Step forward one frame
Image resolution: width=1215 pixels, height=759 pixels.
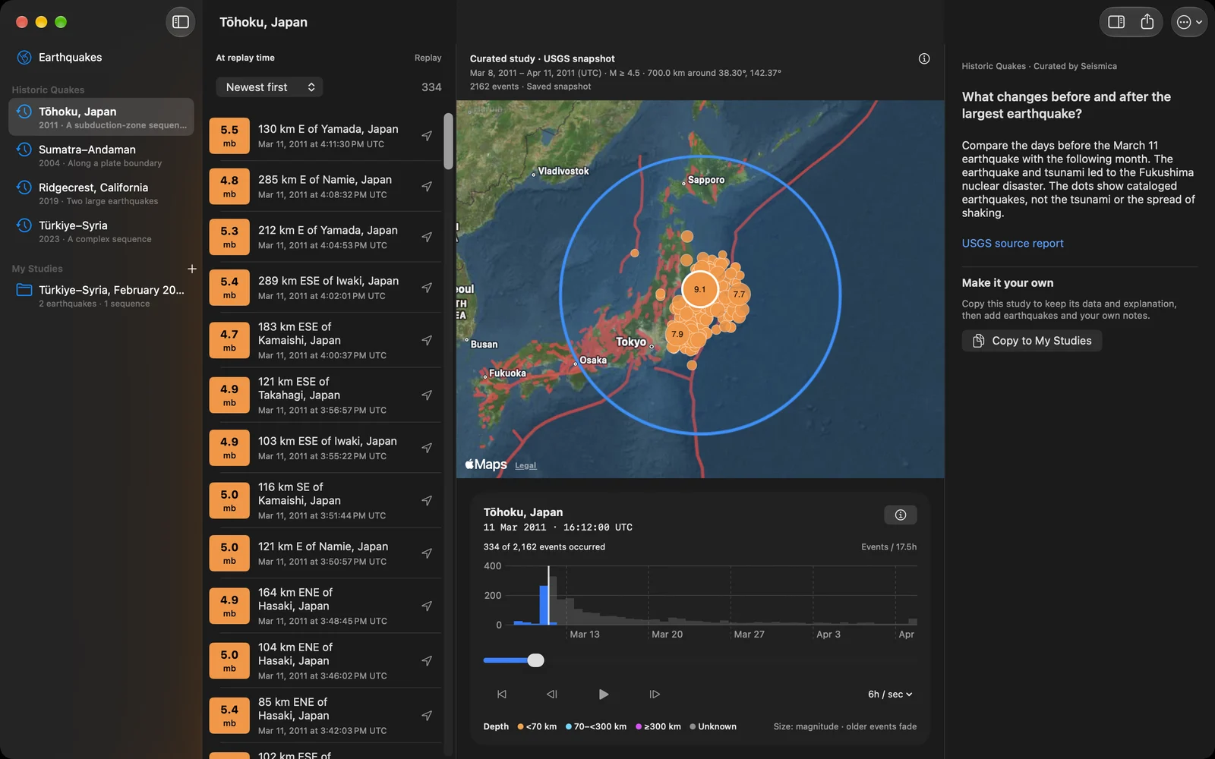655,694
